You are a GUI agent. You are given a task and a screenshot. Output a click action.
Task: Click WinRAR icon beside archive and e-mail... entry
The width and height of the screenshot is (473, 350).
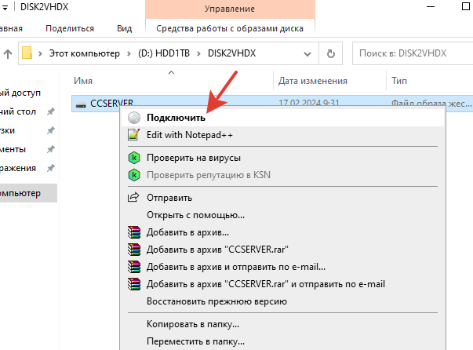(x=134, y=267)
